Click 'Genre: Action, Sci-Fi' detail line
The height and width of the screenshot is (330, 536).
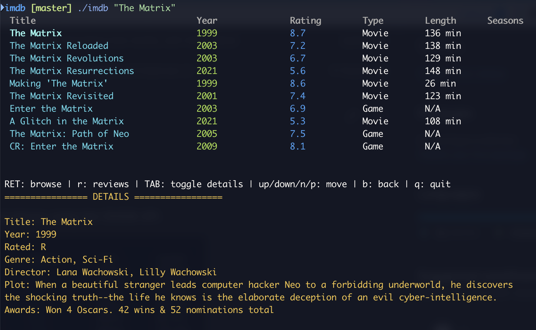coord(59,259)
